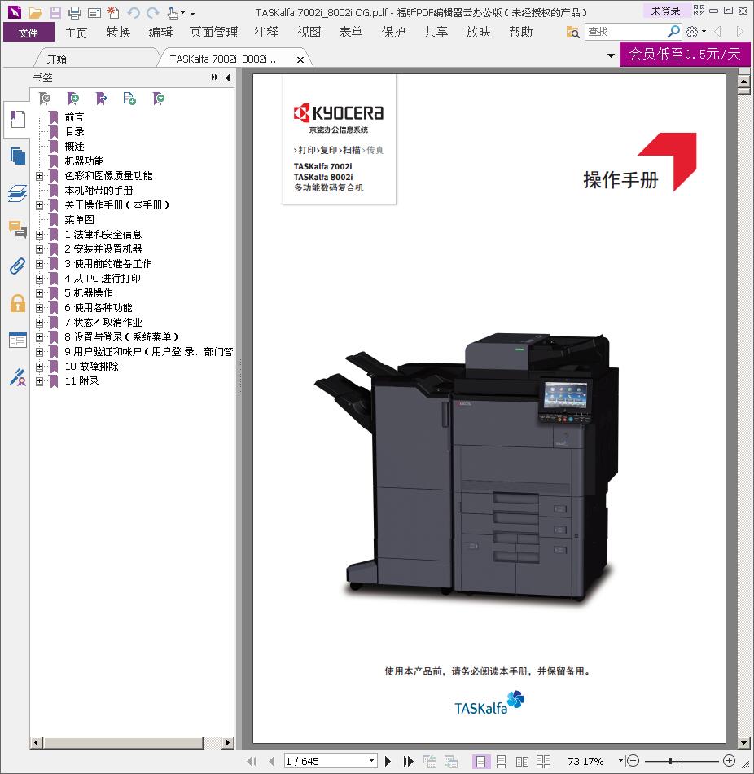754x774 pixels.
Task: Click the Delete Bookmark icon
Action: pyautogui.click(x=45, y=99)
